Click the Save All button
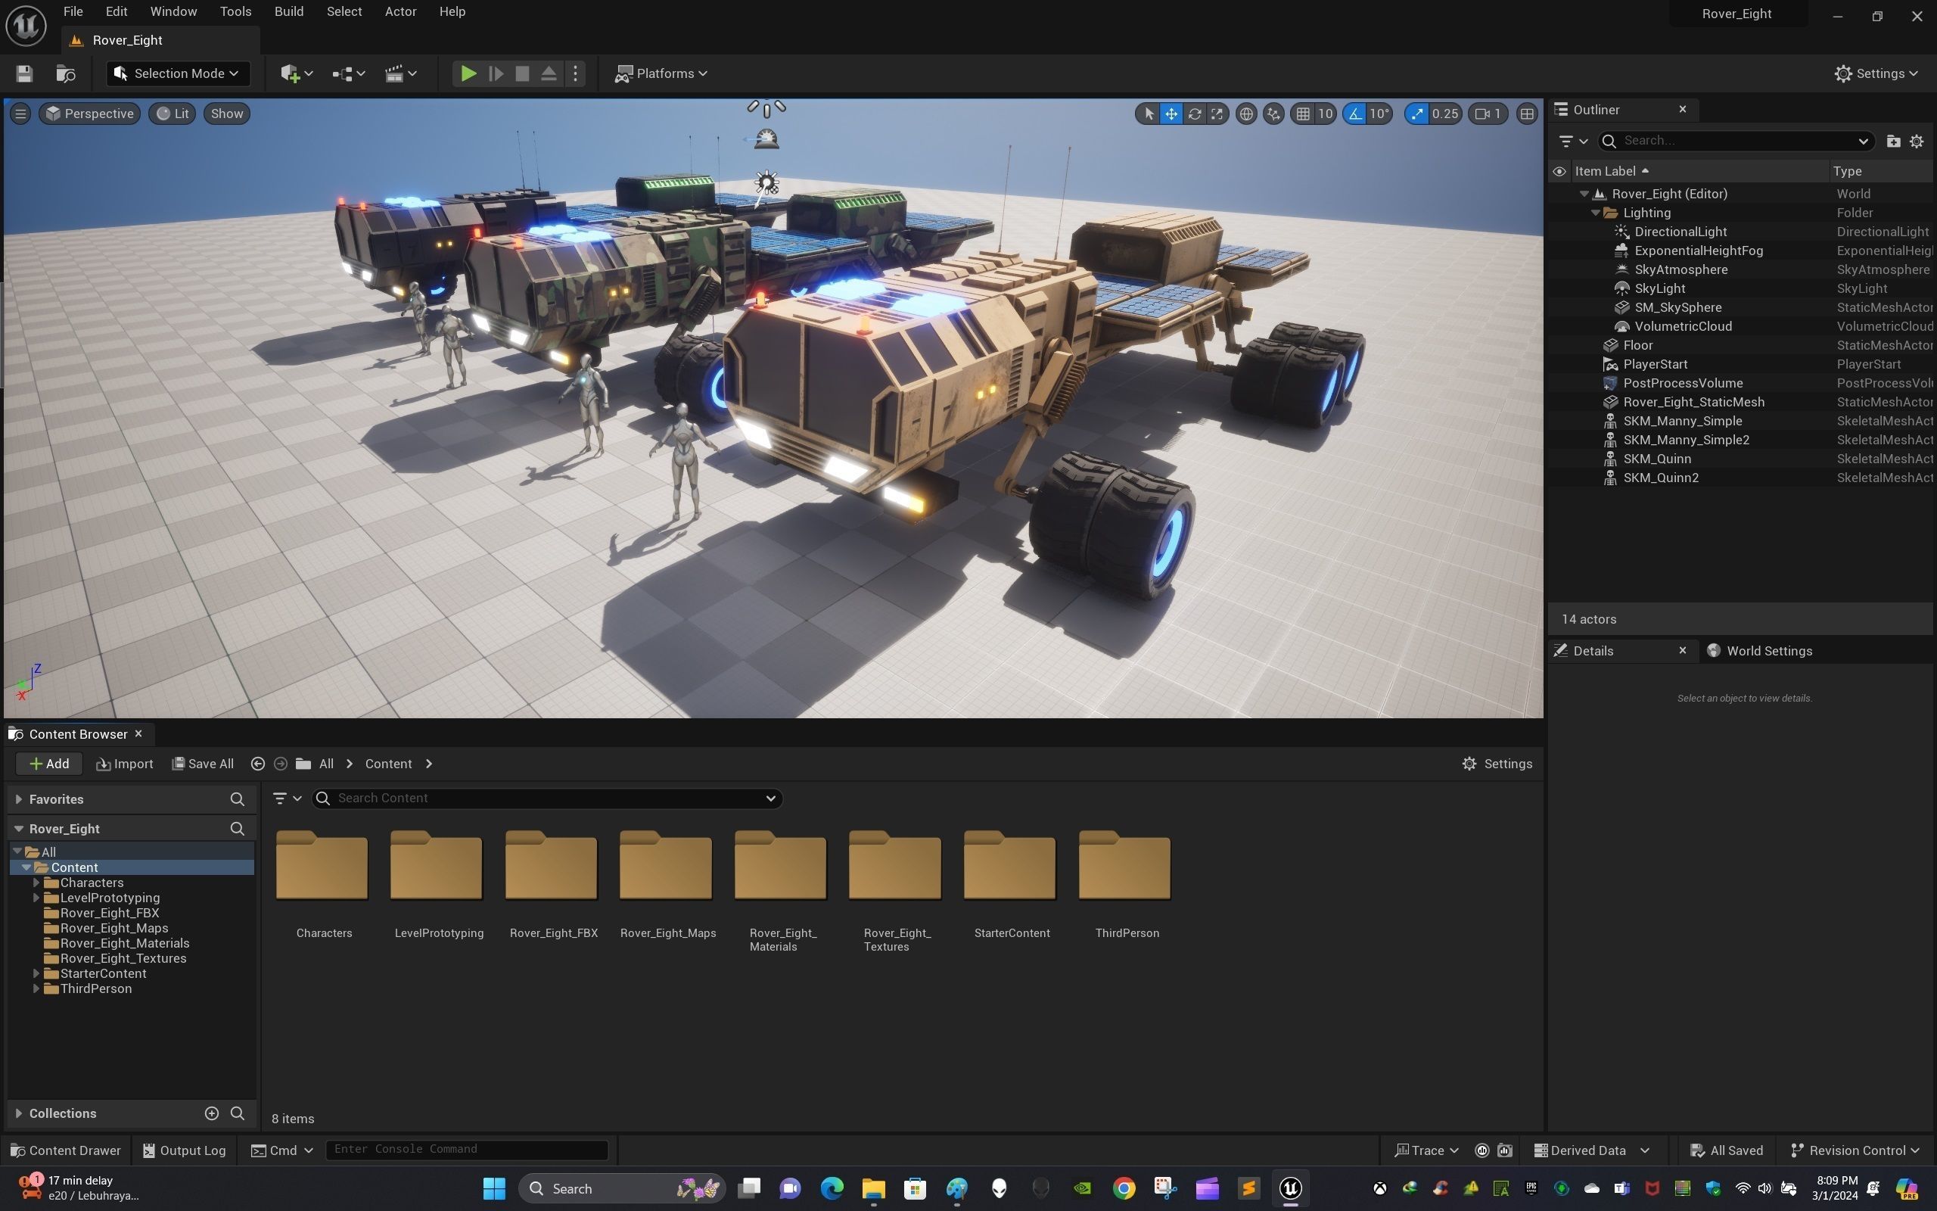Image resolution: width=1937 pixels, height=1211 pixels. [203, 764]
